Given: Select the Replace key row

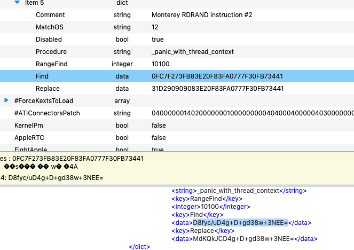Looking at the screenshot, I should (x=48, y=89).
